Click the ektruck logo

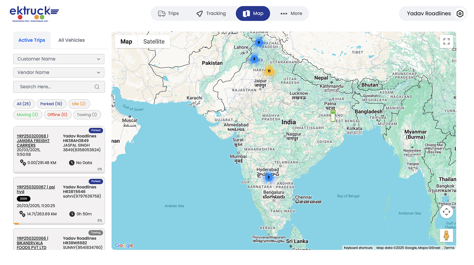(34, 14)
